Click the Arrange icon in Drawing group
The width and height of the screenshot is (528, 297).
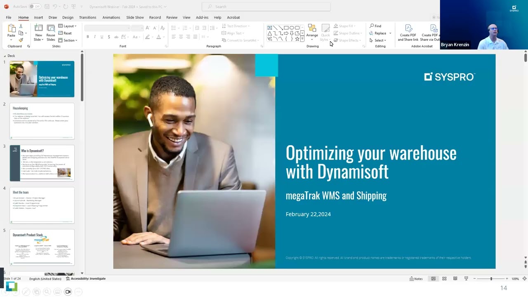(x=312, y=28)
